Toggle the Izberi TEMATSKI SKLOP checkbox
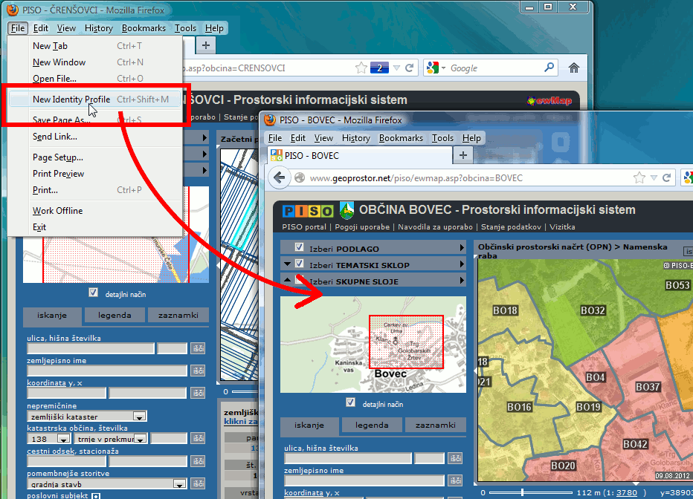The width and height of the screenshot is (693, 499). click(300, 264)
